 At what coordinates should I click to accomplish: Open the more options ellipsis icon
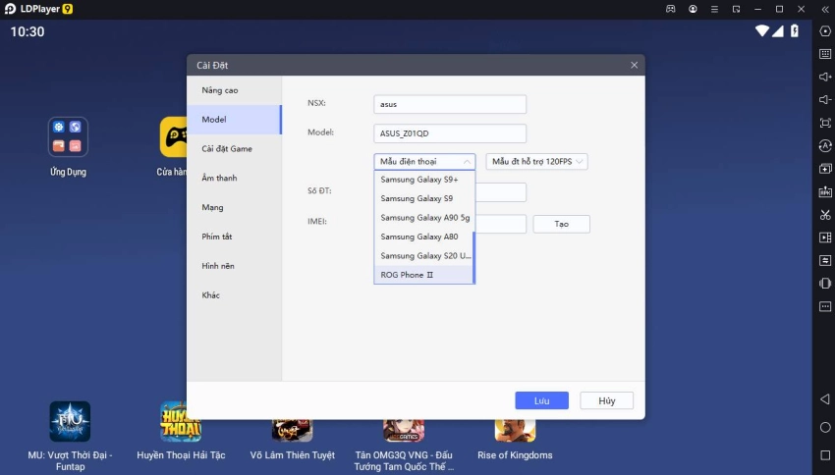[825, 307]
